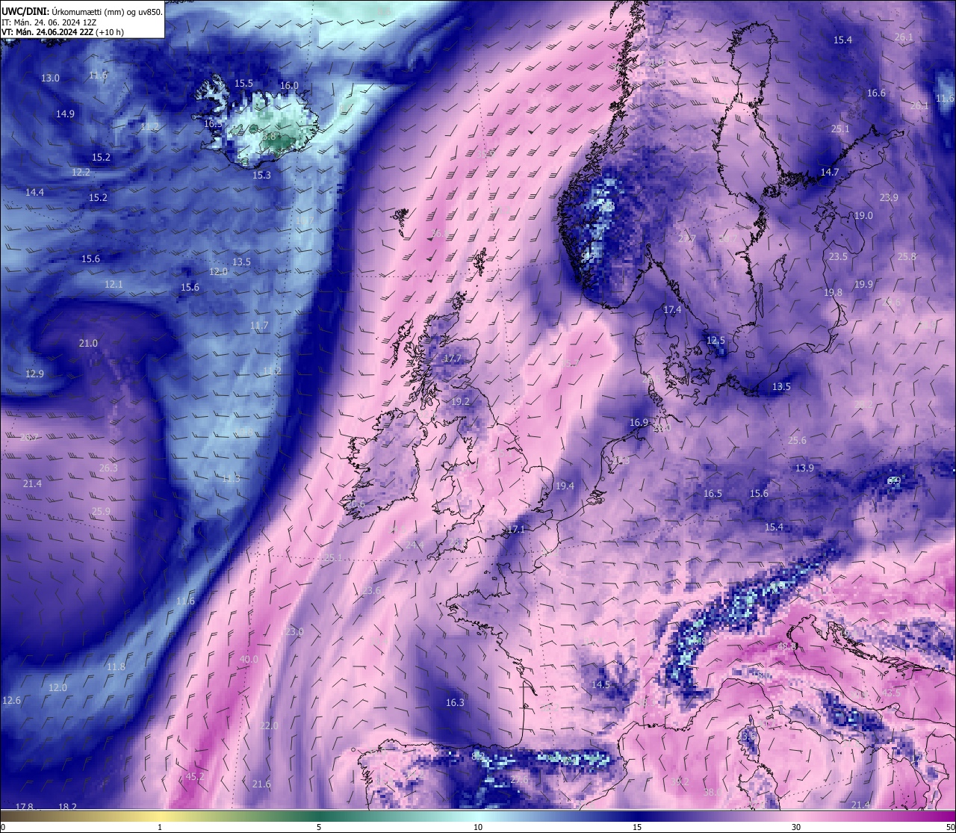Click the map value '11.8'
This screenshot has width=956, height=833.
pos(116,666)
